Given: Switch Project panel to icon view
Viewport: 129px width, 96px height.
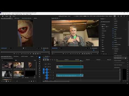Looking at the screenshot, I should [x=6, y=81].
